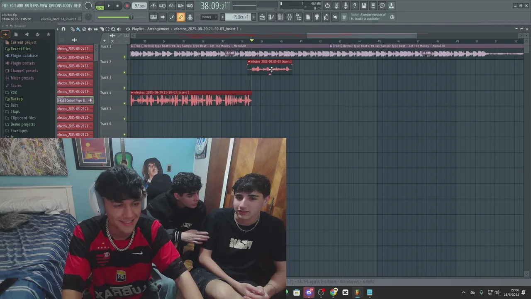Toggle the step edit arrow icon

click(163, 17)
